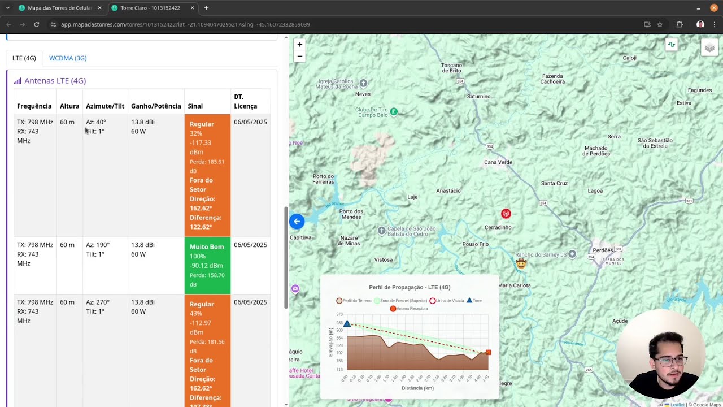Click Rancho do Sarney JS pin
The image size is (723, 407).
click(572, 254)
